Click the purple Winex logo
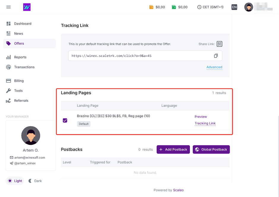279x197 pixels. pyautogui.click(x=27, y=7)
